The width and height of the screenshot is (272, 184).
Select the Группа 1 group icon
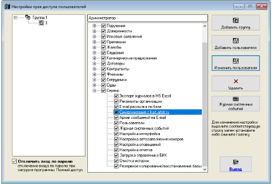(x=28, y=17)
